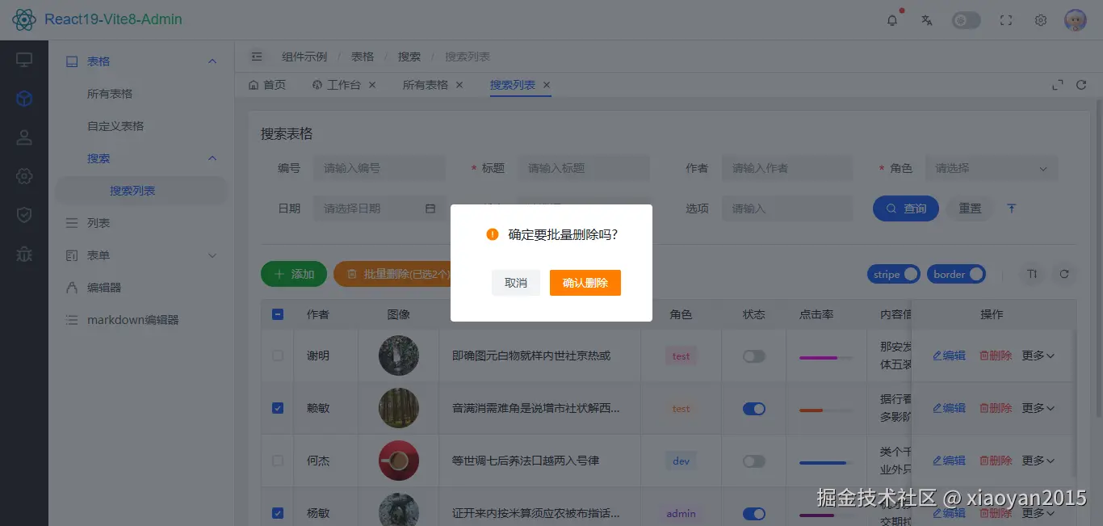Screen dimensions: 1103x526
Task: Cancel the dialog with 取消 button
Action: (516, 283)
